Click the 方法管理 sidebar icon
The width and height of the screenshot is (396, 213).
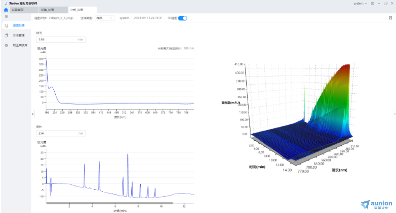(x=6, y=35)
